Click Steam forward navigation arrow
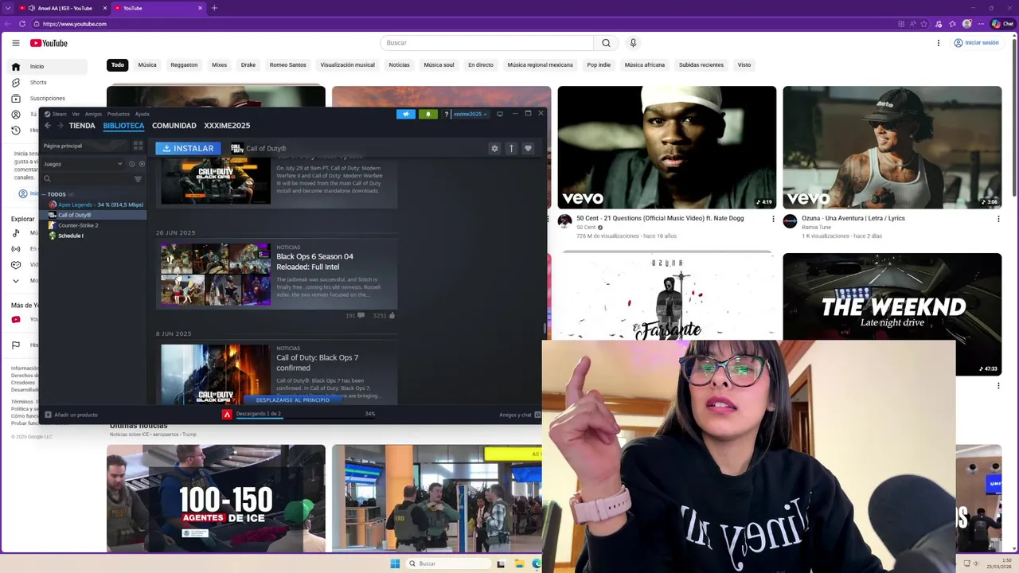Image resolution: width=1019 pixels, height=573 pixels. click(60, 126)
